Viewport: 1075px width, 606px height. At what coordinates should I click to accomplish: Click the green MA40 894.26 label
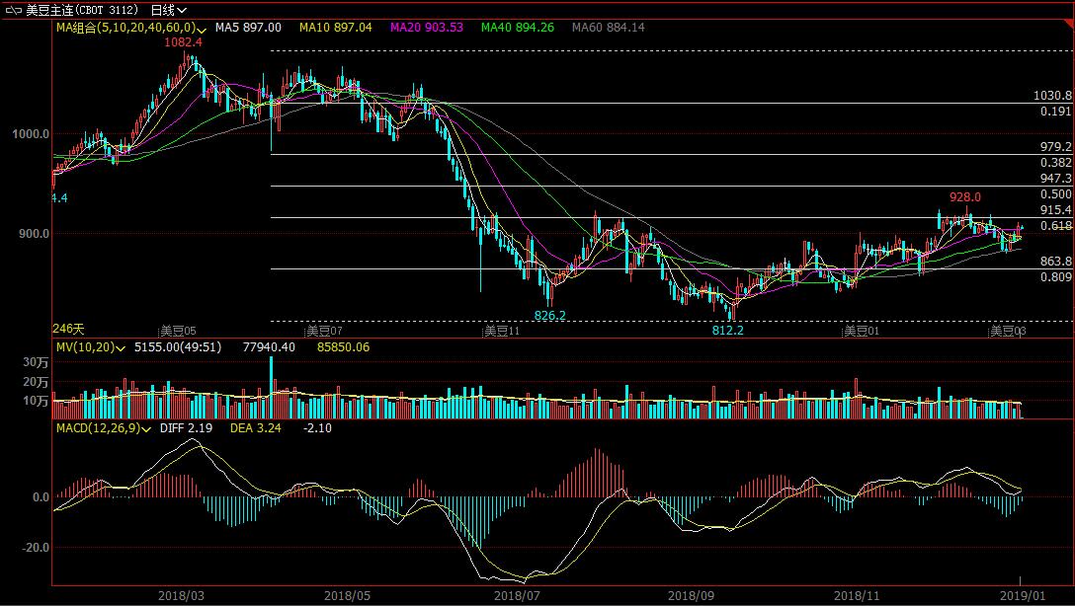[518, 28]
